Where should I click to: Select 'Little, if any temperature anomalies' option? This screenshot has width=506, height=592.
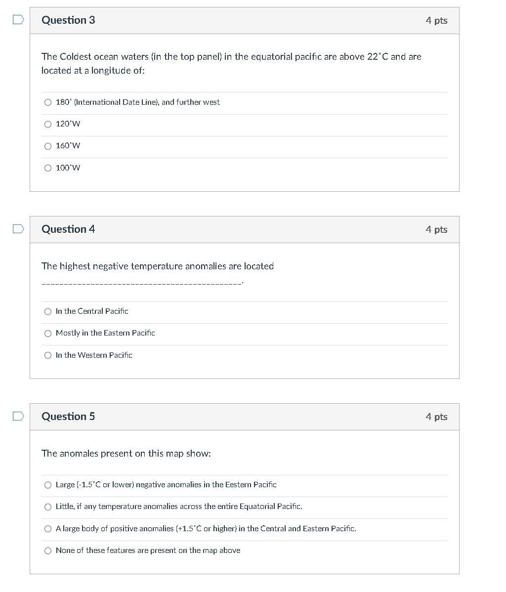(48, 507)
